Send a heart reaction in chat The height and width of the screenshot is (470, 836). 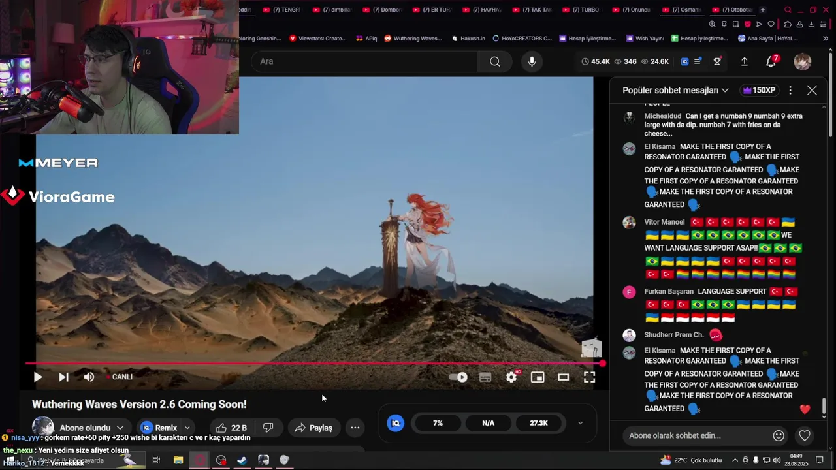click(805, 435)
